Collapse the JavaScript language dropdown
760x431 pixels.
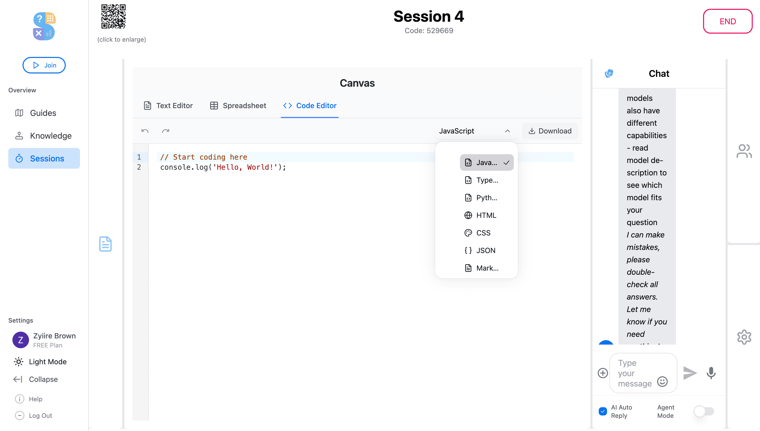coord(507,131)
